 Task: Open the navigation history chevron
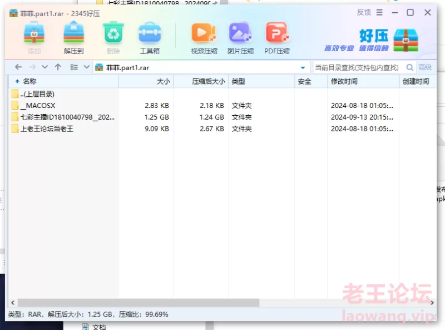(44, 67)
